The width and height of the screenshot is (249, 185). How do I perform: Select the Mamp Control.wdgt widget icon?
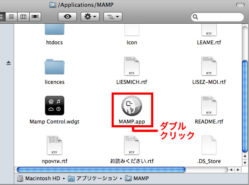[55, 105]
